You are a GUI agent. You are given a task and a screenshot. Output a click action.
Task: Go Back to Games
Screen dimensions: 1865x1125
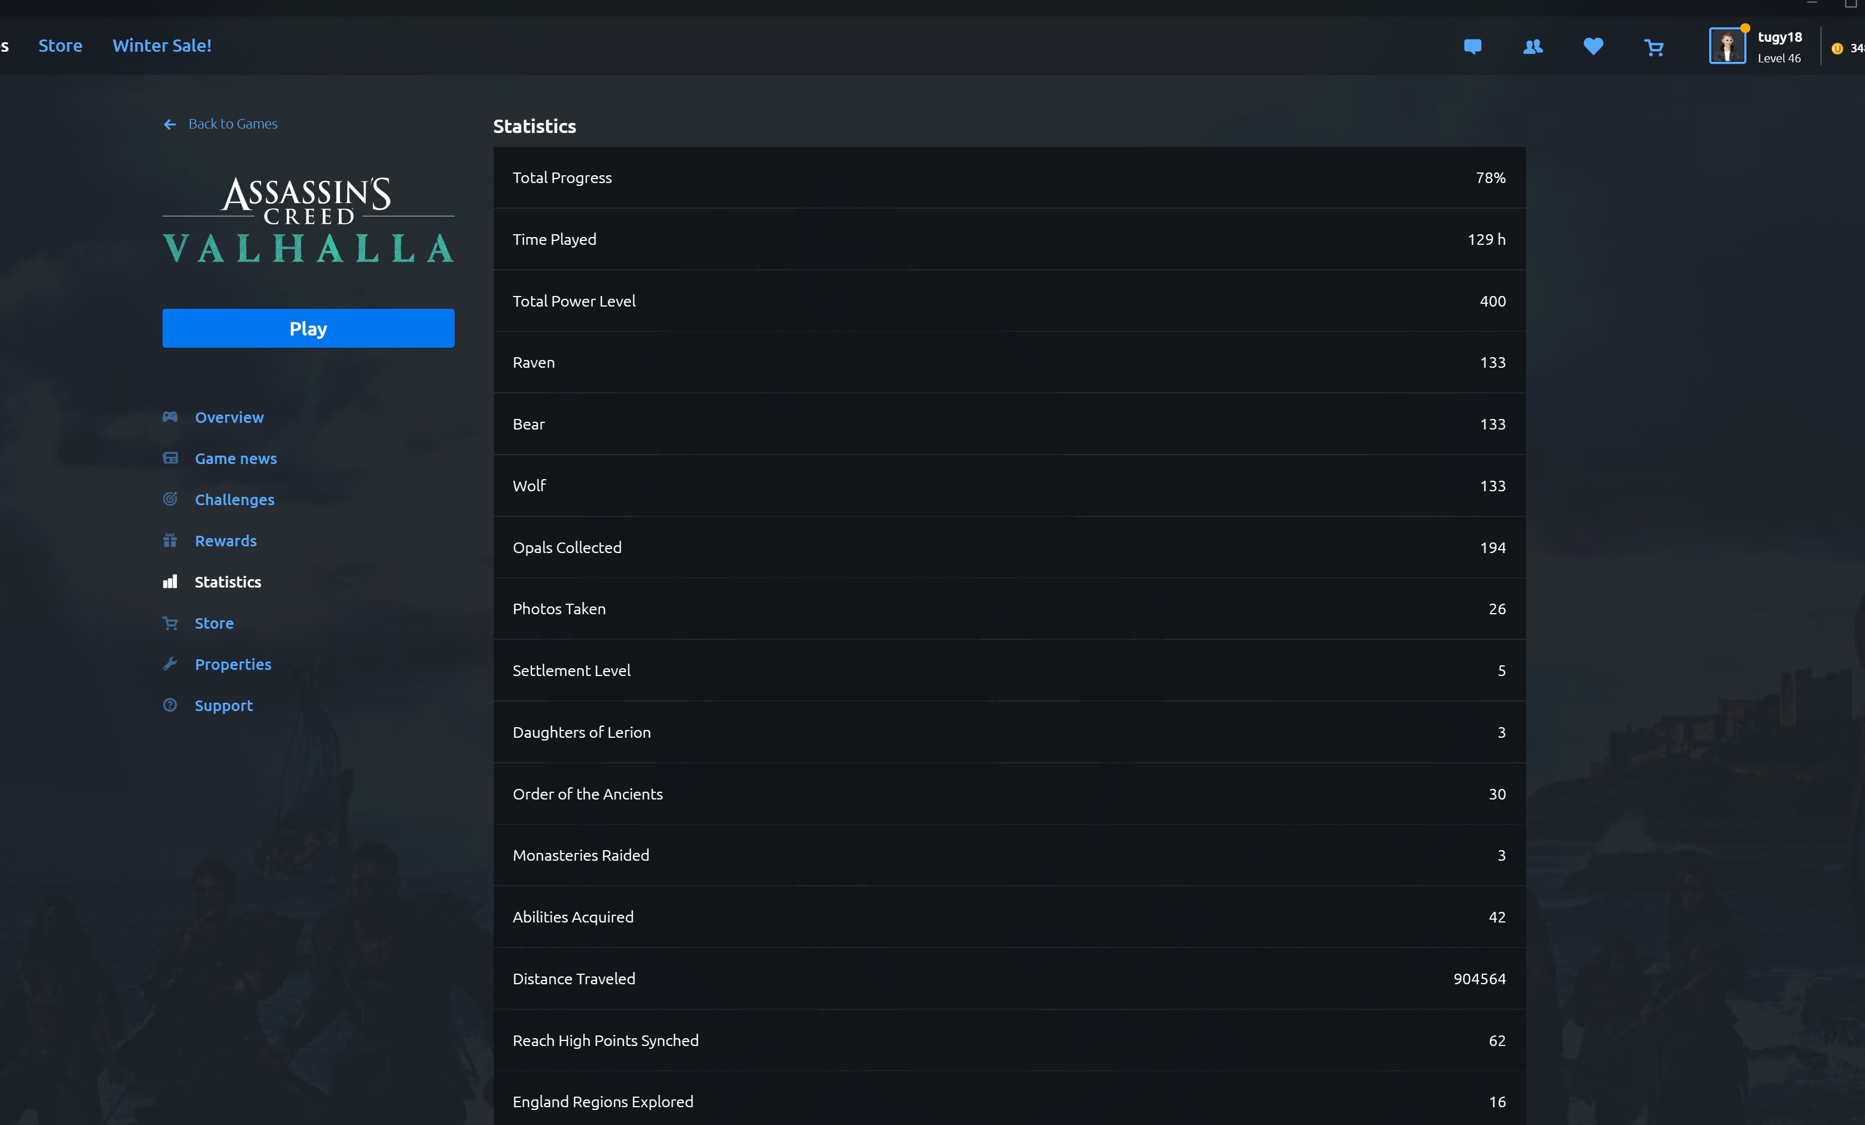coord(233,124)
